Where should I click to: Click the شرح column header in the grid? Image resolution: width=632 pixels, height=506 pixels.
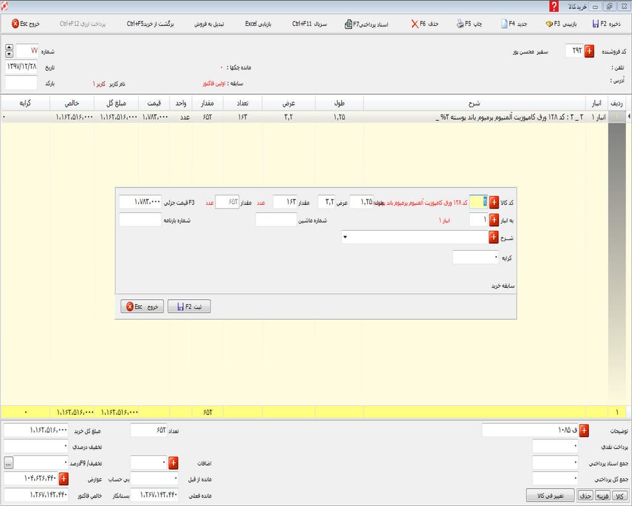(x=475, y=104)
